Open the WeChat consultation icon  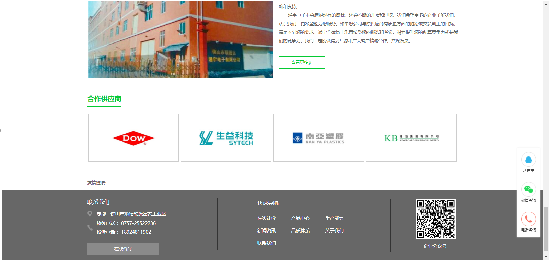click(x=528, y=189)
